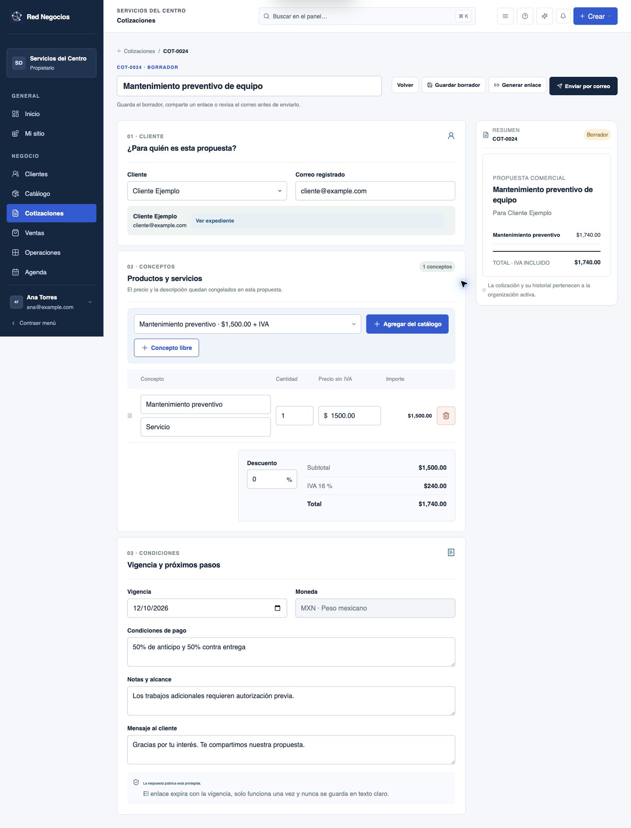
Task: Expand the Ana Torres account menu
Action: 51,302
